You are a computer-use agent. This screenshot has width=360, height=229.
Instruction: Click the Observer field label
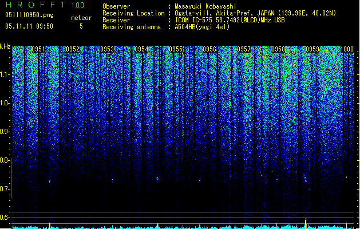click(116, 6)
